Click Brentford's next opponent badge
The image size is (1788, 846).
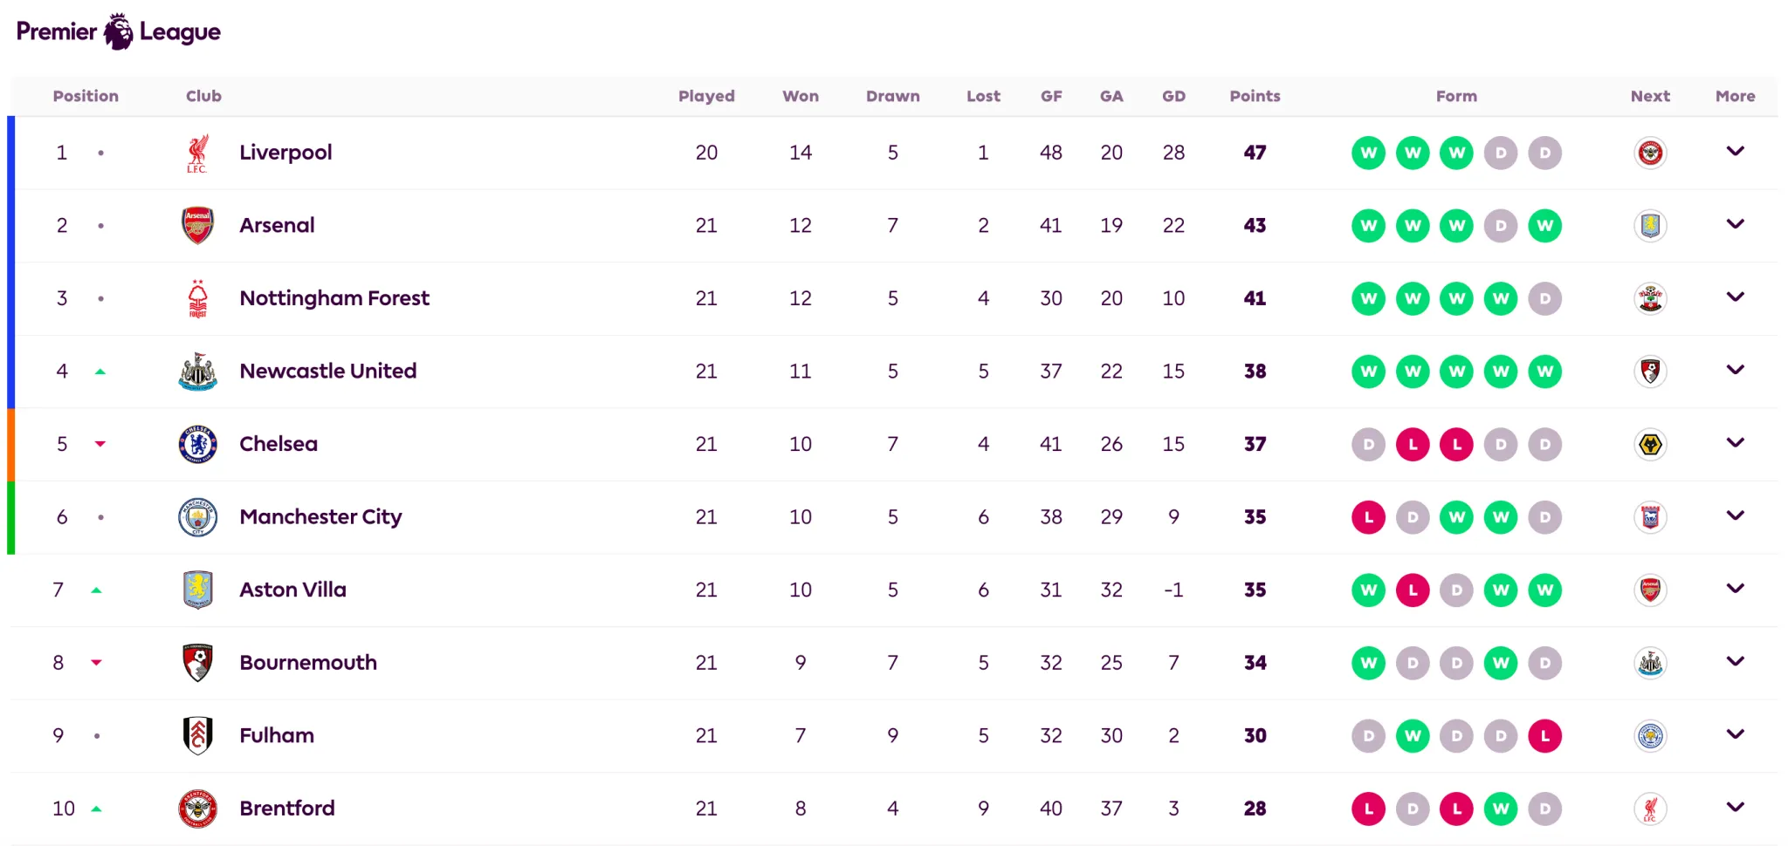click(x=1650, y=808)
